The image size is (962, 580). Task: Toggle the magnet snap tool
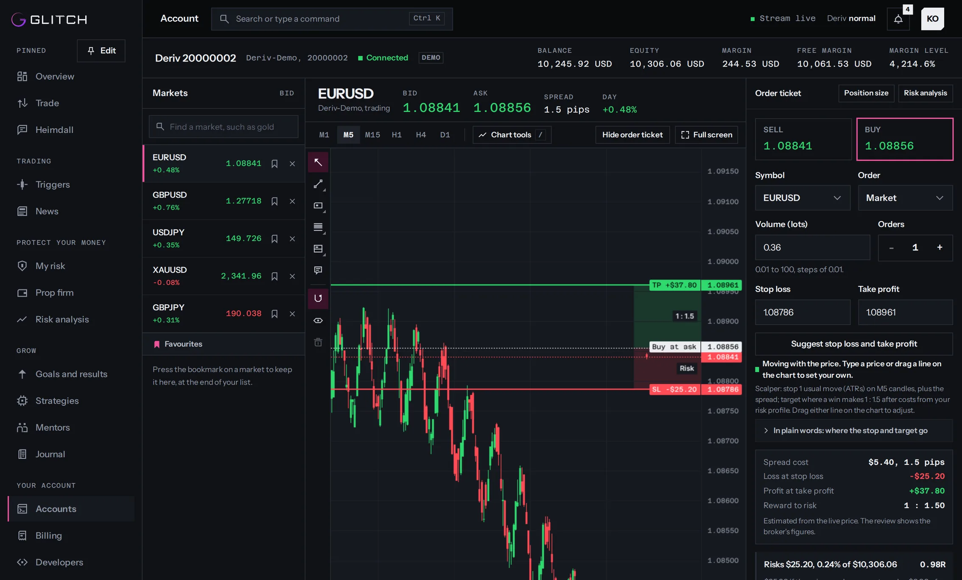318,298
